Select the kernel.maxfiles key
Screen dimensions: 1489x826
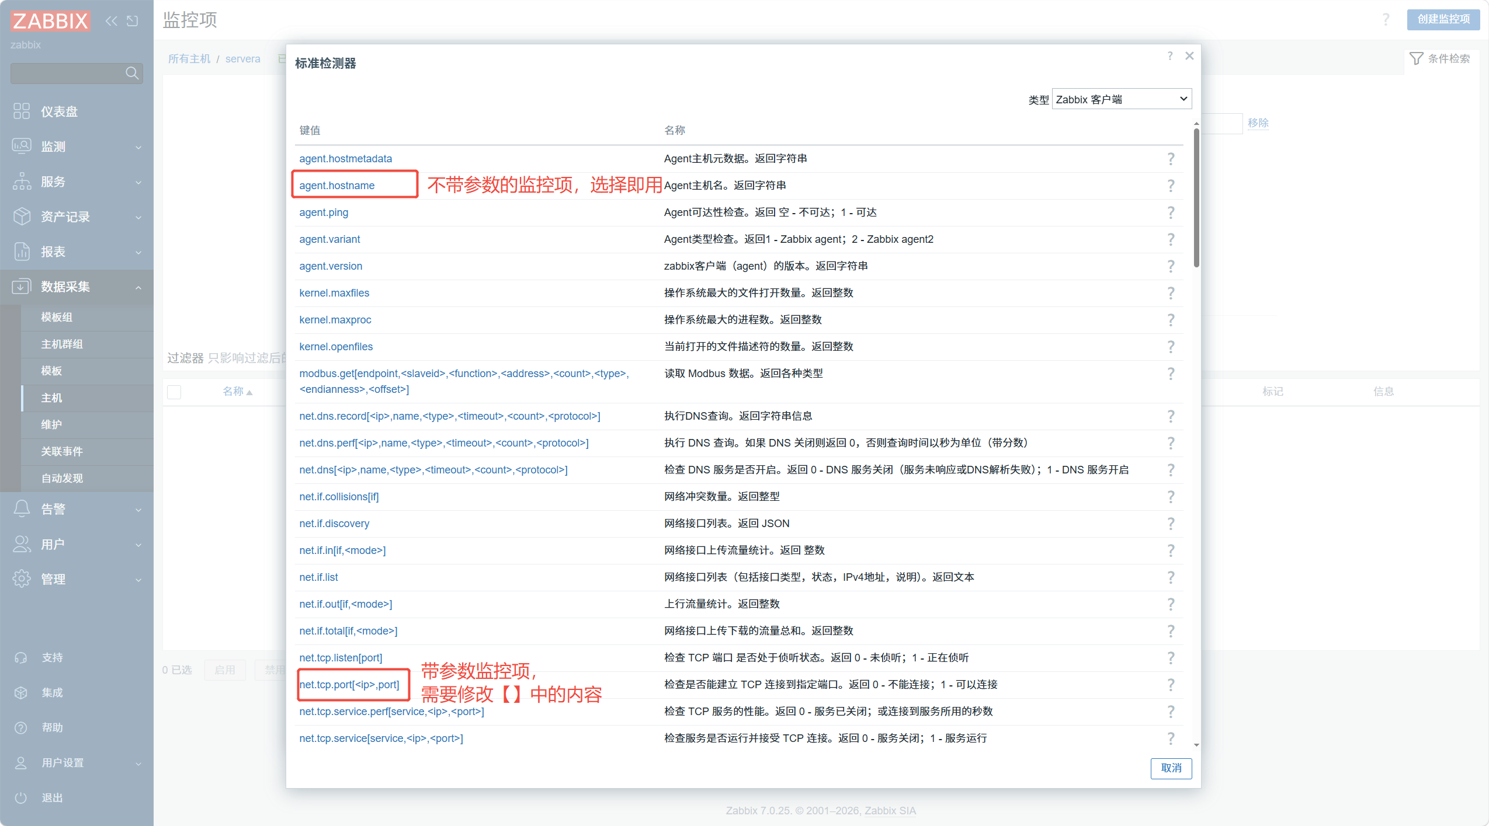point(334,293)
